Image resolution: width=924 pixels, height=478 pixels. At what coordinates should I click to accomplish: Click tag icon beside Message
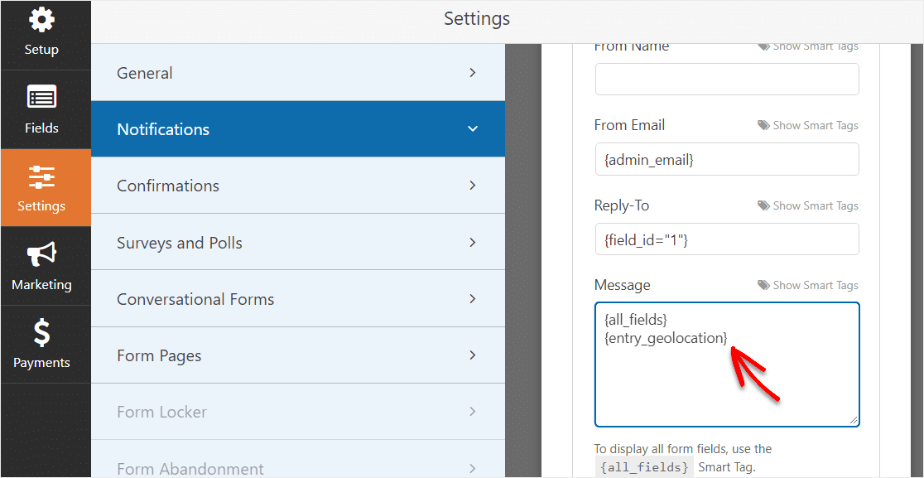click(763, 286)
